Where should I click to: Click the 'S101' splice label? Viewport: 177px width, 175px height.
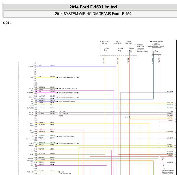[127, 117]
